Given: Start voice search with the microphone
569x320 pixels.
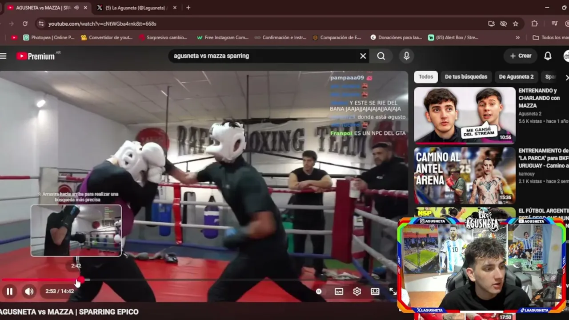Looking at the screenshot, I should (x=406, y=56).
